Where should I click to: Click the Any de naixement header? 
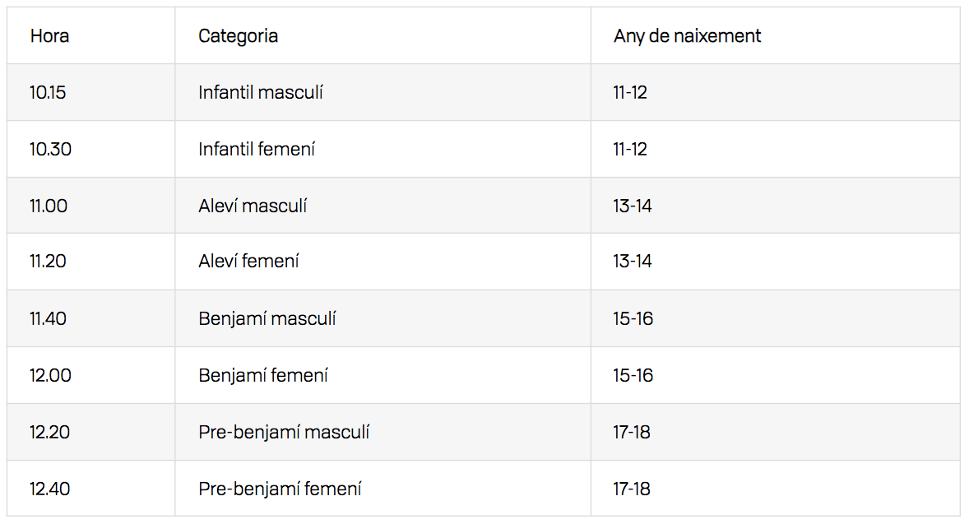click(x=687, y=36)
